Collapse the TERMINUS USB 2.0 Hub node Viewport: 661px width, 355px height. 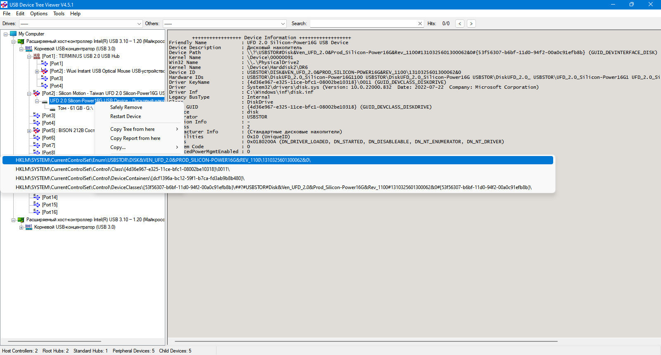point(29,57)
